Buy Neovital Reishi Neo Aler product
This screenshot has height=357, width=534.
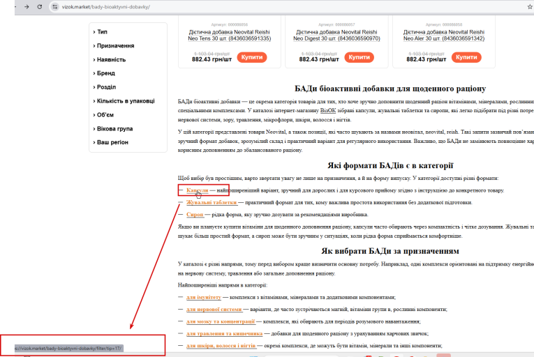tap(466, 57)
